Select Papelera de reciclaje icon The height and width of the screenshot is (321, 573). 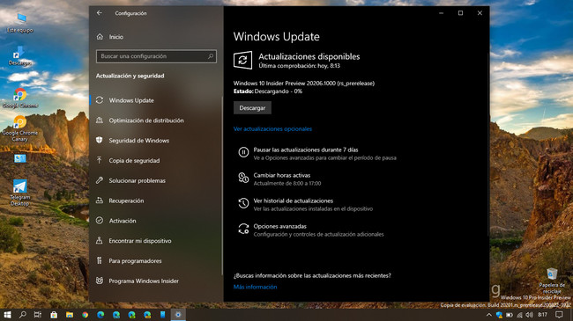tap(552, 281)
